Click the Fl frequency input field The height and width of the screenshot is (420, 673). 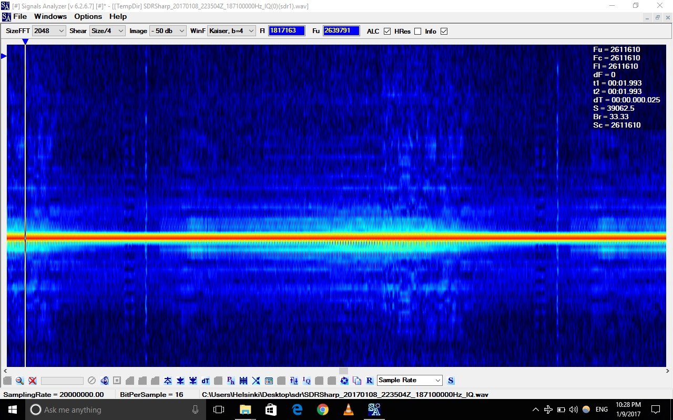coord(287,31)
